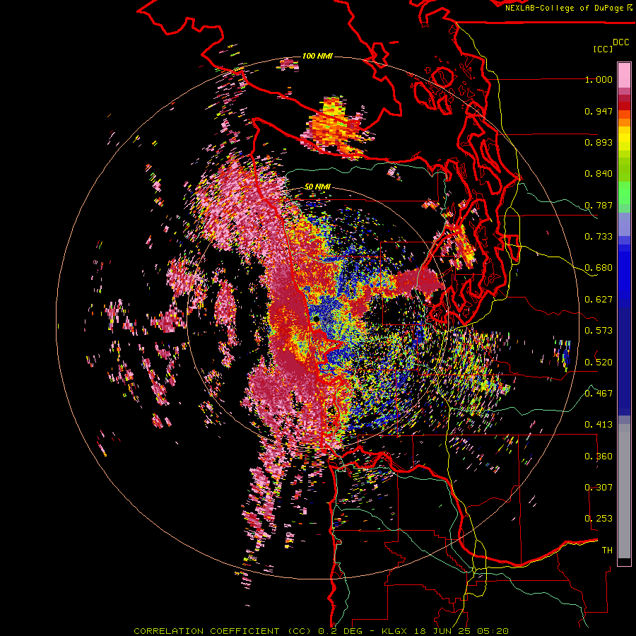Click the orange segment of color bar

pos(624,119)
